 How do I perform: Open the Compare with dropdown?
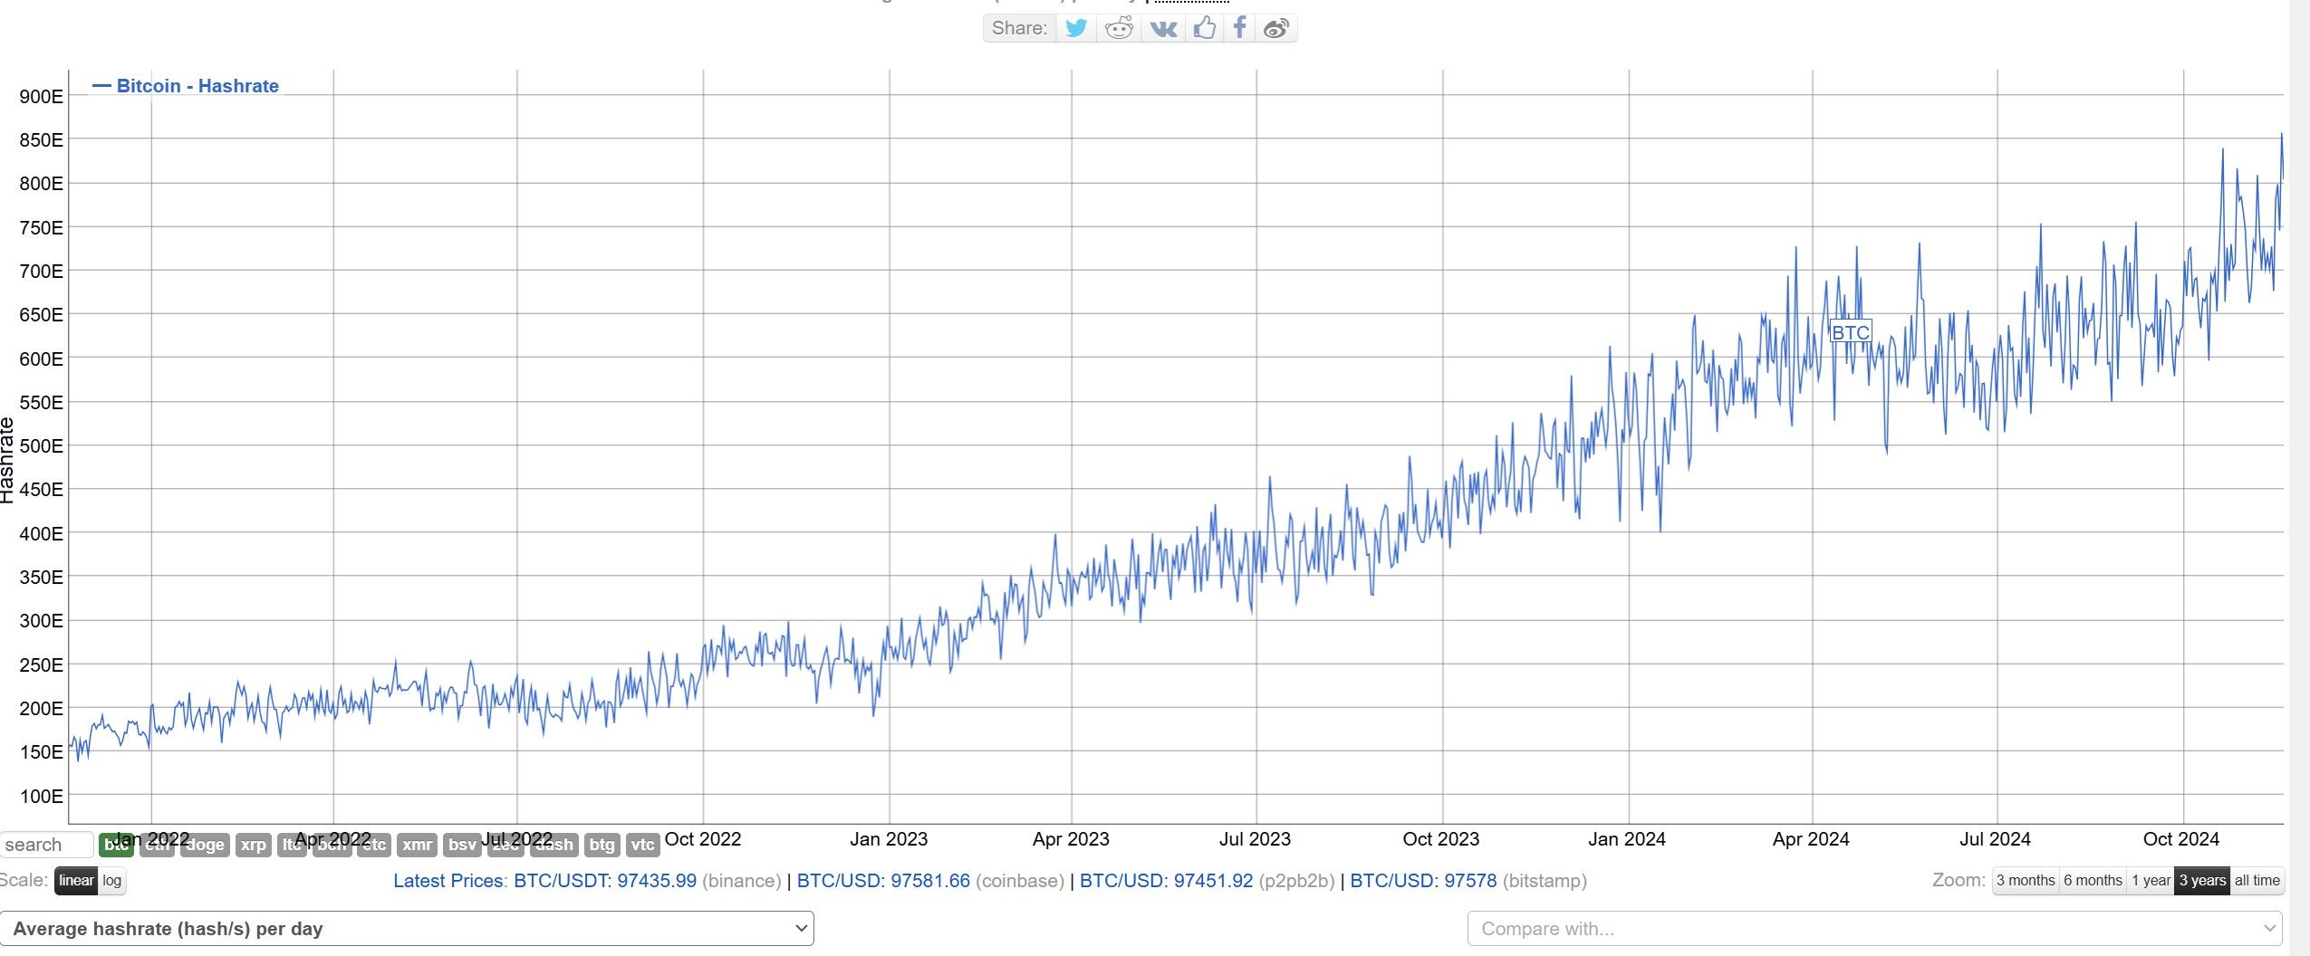[x=1873, y=929]
